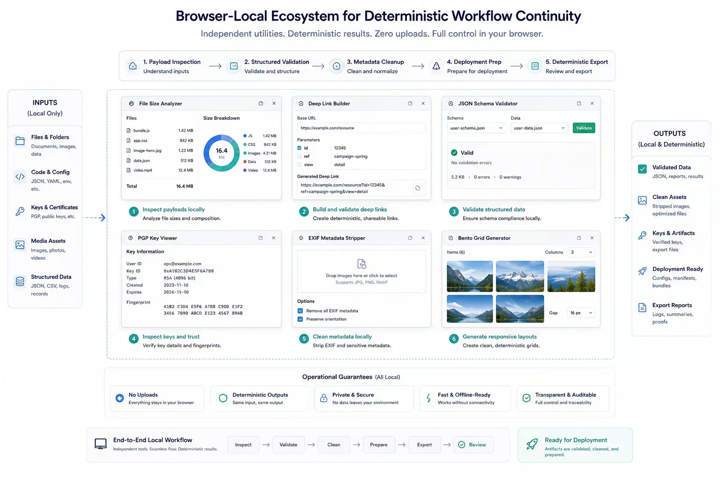720x480 pixels.
Task: Click the Structured Validation step icon
Action: point(233,66)
